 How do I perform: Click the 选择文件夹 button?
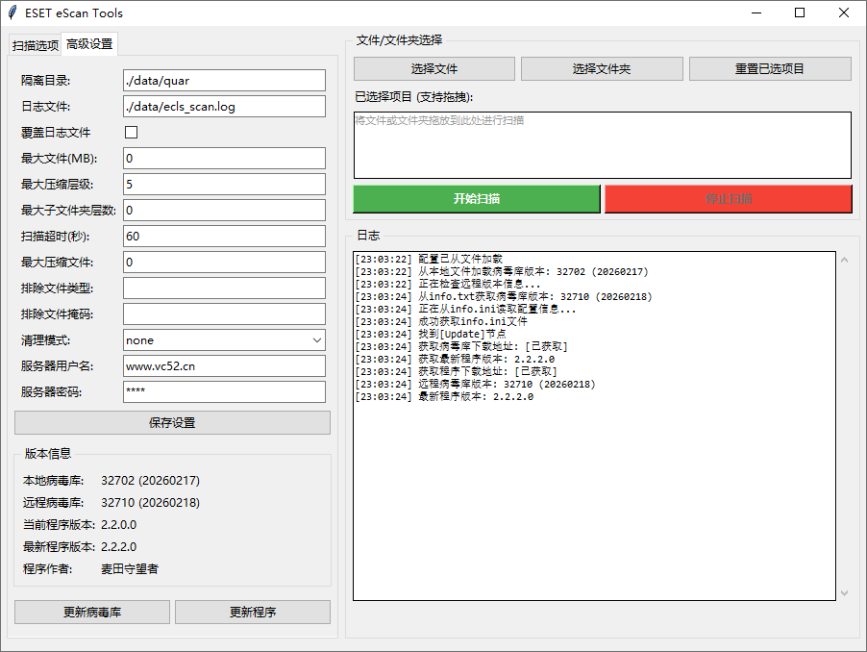point(602,68)
